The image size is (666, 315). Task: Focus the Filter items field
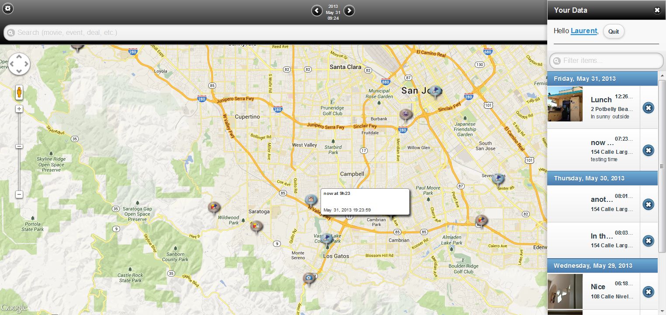tap(606, 61)
